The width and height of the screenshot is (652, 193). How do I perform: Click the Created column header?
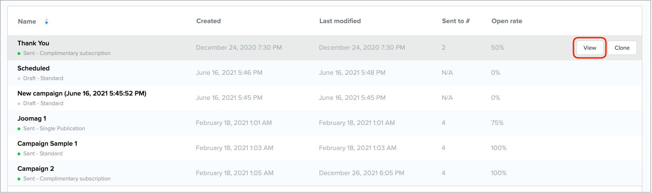208,21
